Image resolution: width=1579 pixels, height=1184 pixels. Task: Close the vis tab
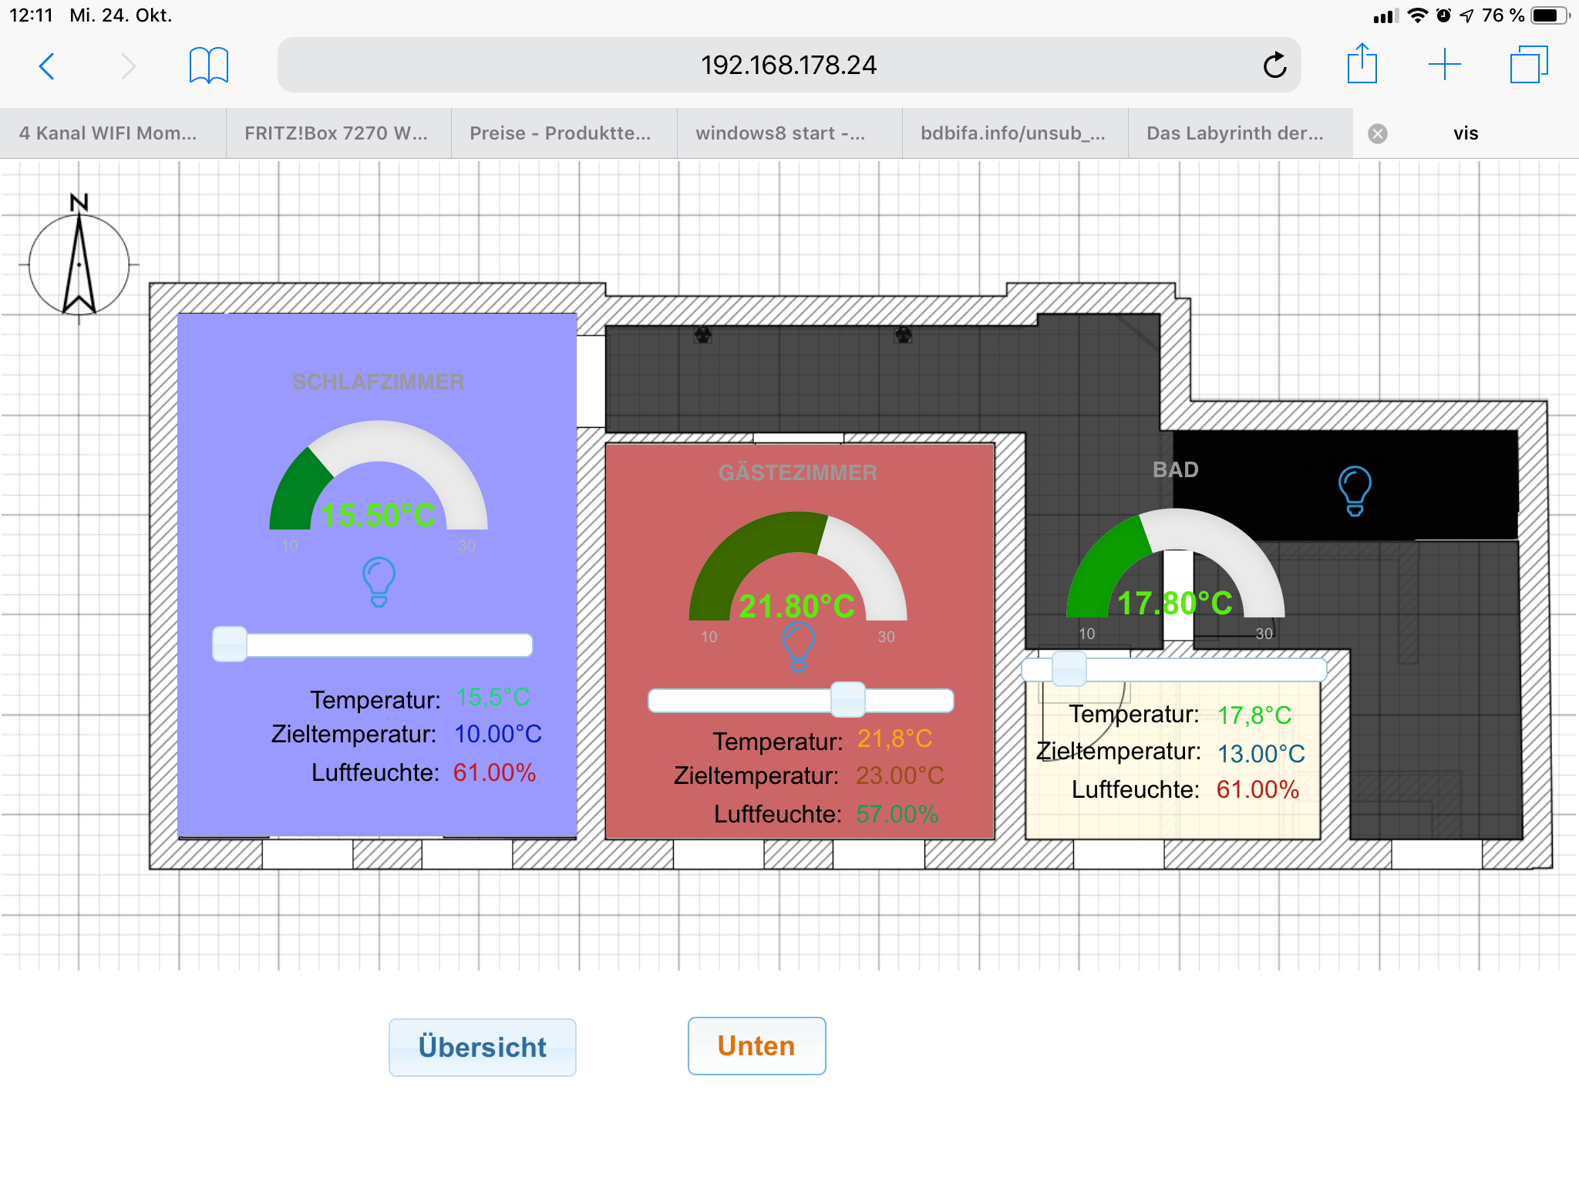pos(1378,134)
